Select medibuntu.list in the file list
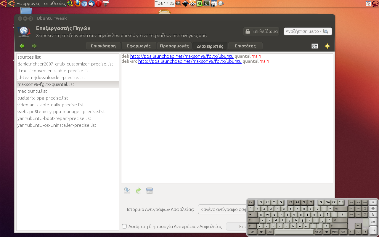 pyautogui.click(x=68, y=91)
